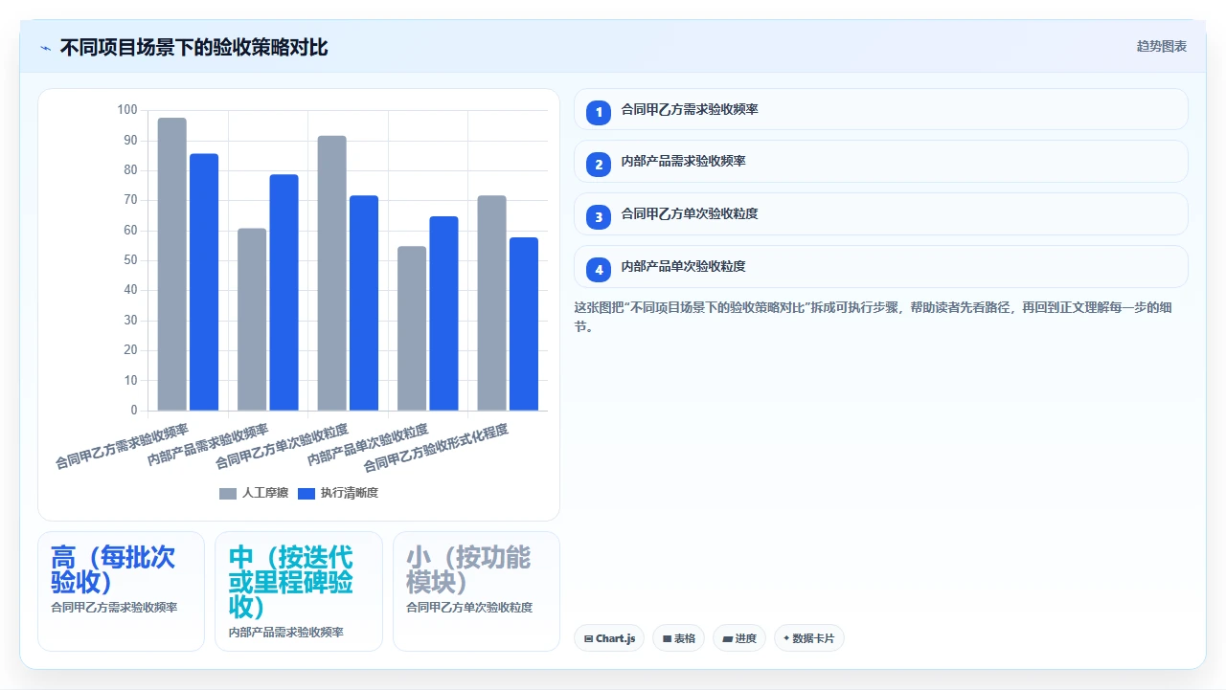Click the blue bar for 内部产品需求验收频率

(x=284, y=293)
